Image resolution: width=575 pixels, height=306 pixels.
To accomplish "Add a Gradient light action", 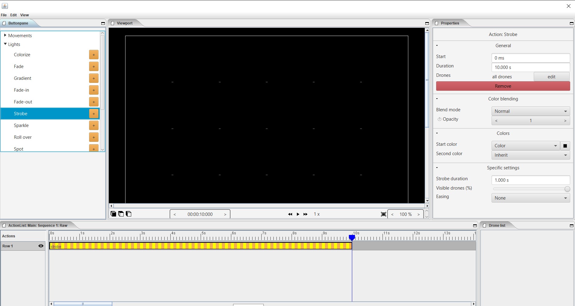I will (94, 78).
